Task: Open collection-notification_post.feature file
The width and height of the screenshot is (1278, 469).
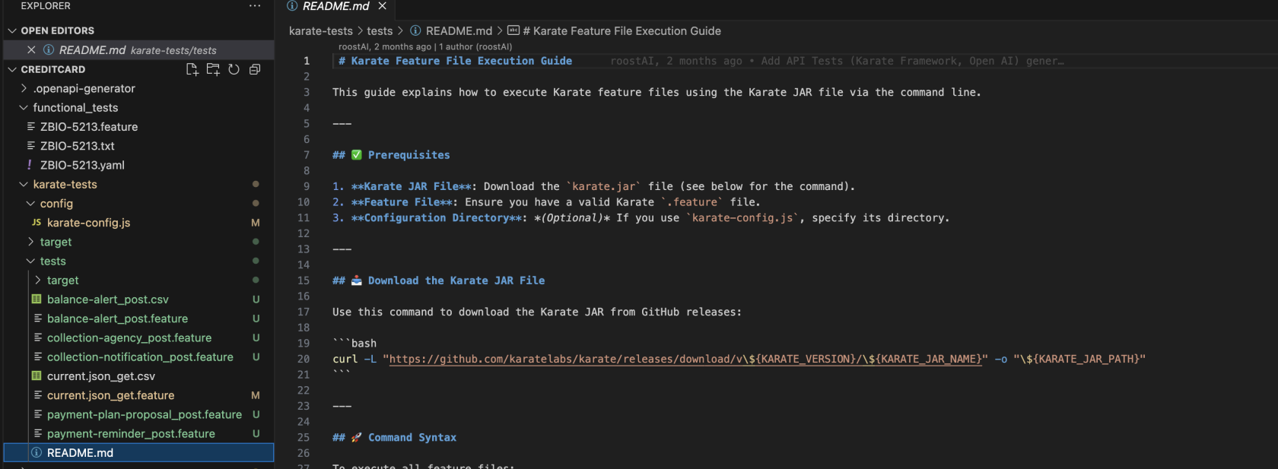Action: coord(140,357)
